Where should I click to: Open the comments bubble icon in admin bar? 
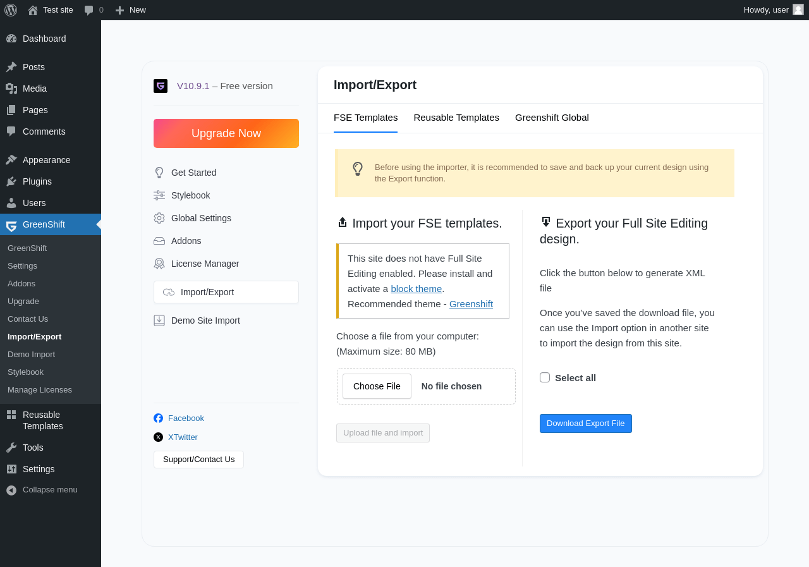click(x=89, y=10)
